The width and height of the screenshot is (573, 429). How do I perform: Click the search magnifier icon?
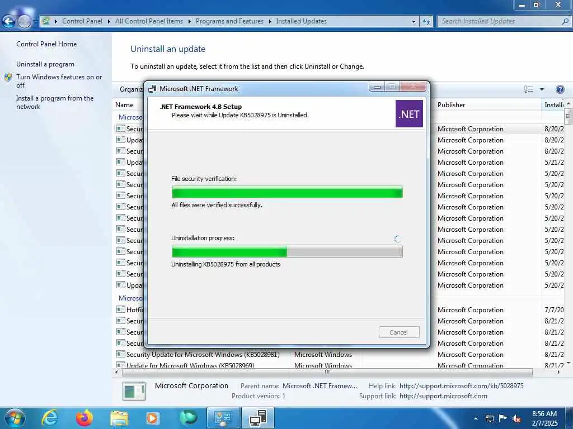[x=565, y=22]
